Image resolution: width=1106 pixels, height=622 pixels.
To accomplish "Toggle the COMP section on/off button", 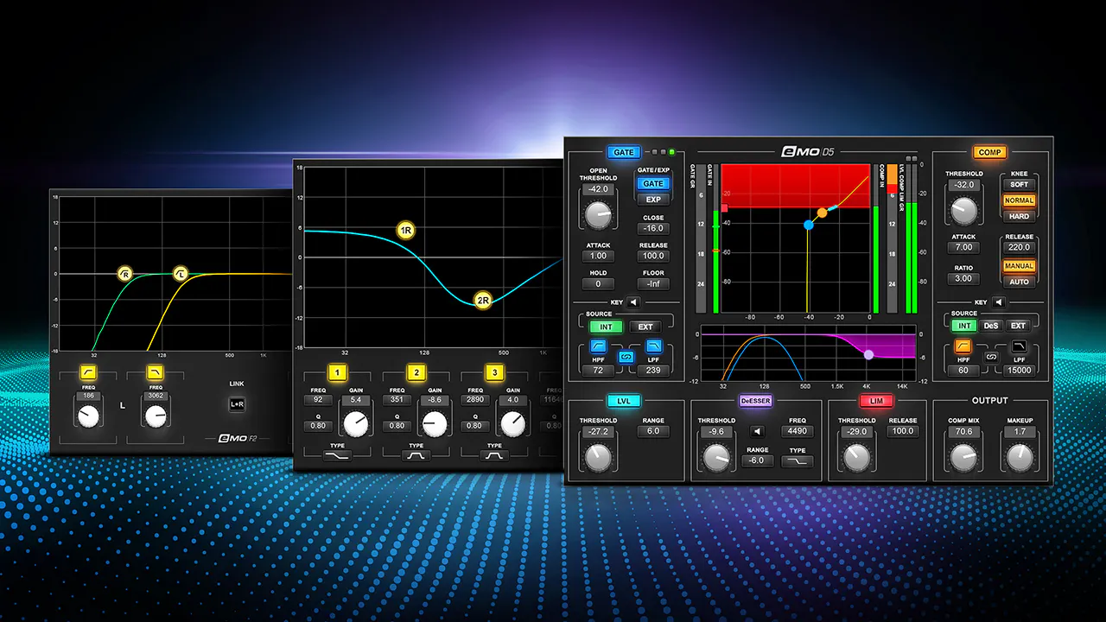I will [x=990, y=153].
